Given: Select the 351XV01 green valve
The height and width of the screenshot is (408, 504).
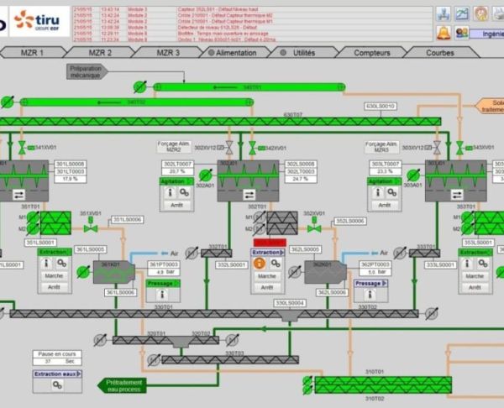Looking at the screenshot, I should (x=92, y=227).
